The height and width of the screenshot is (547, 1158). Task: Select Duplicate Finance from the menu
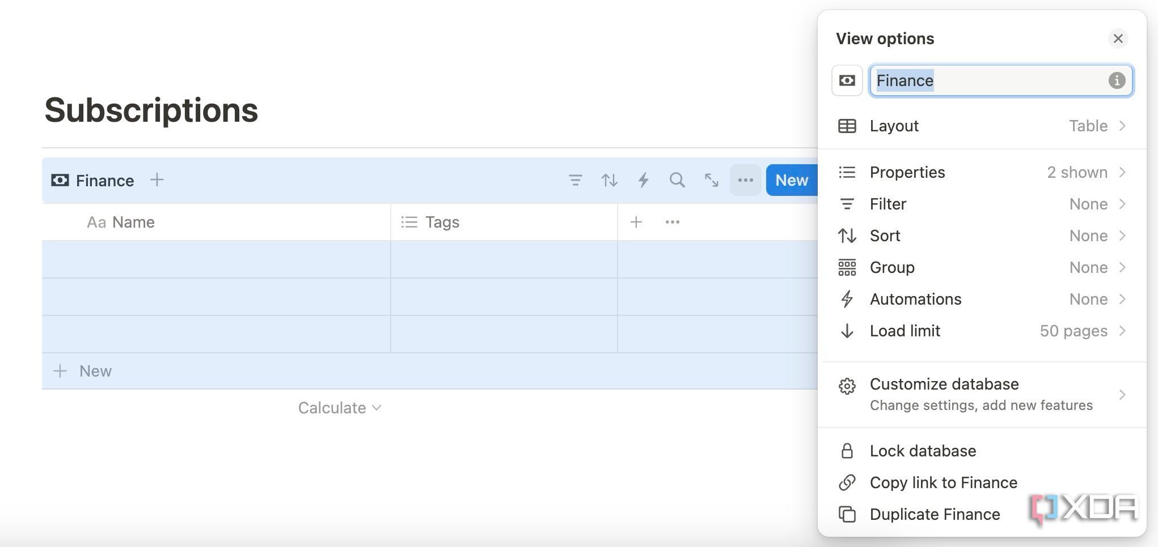[935, 514]
